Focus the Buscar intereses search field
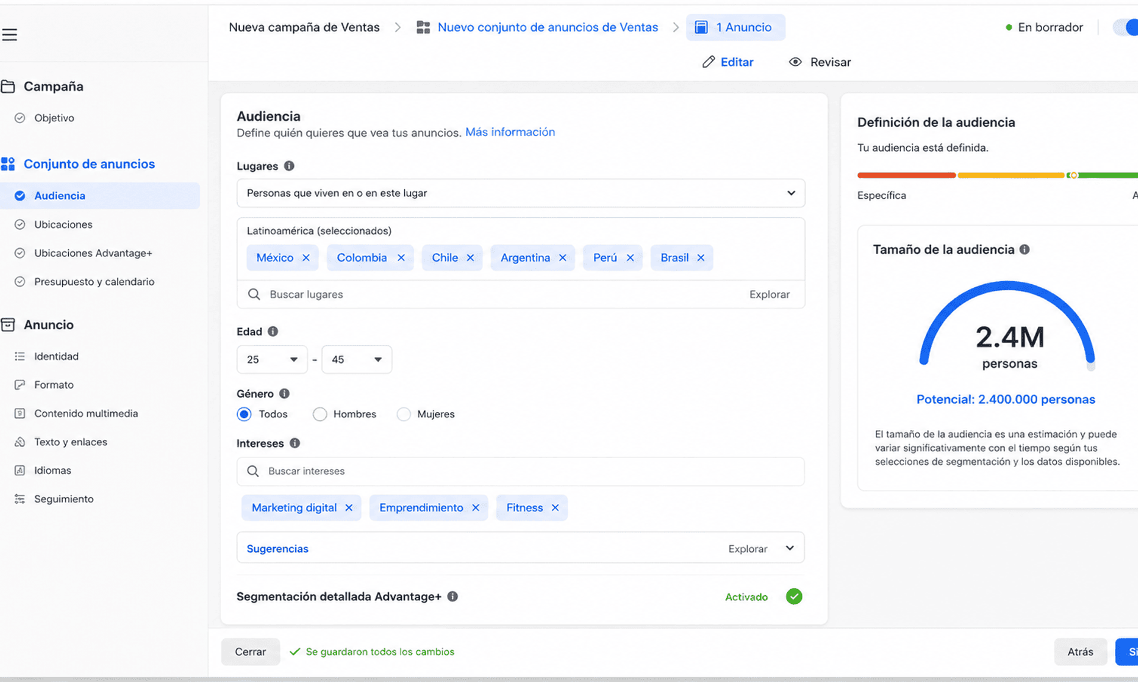The width and height of the screenshot is (1138, 682). pyautogui.click(x=521, y=471)
